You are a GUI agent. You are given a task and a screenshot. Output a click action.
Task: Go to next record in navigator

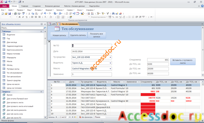coord(70,117)
